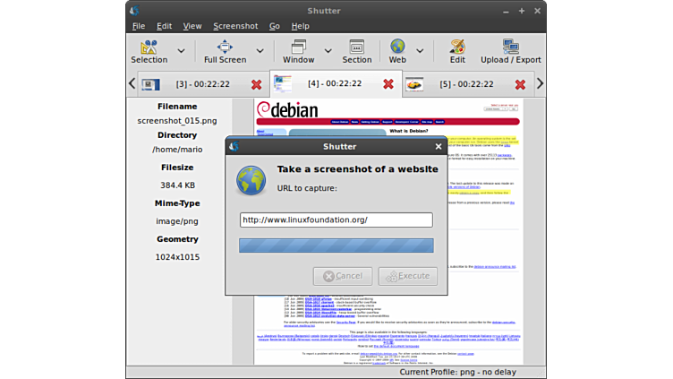The image size is (673, 379).
Task: Click the URL to capture text field
Action: (x=336, y=220)
